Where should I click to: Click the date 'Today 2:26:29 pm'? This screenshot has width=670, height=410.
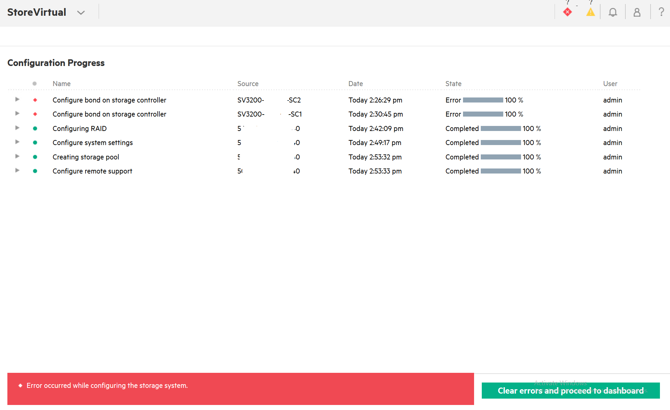pyautogui.click(x=375, y=100)
